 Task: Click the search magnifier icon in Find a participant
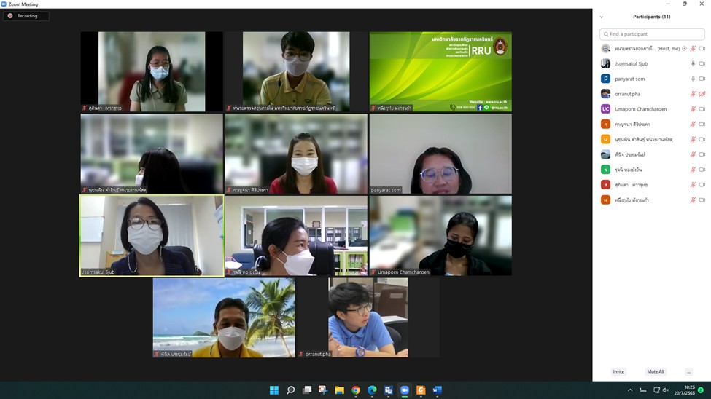(606, 34)
